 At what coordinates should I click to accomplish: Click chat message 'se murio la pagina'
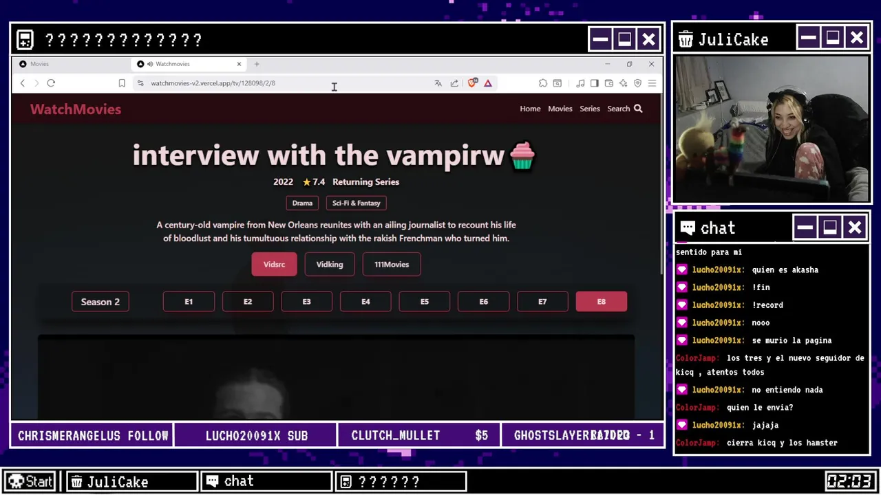coord(792,340)
